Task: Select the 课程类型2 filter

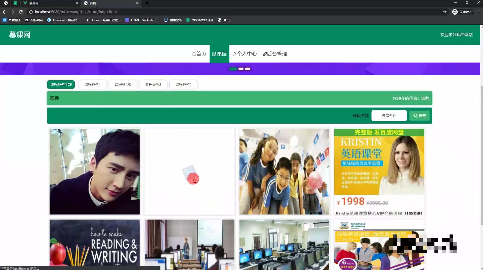Action: point(153,84)
